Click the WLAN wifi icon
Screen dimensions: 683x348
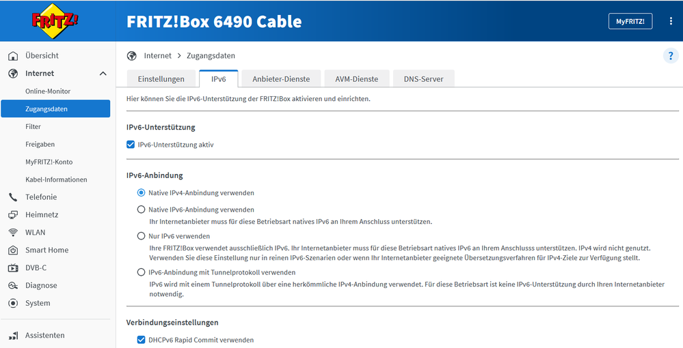point(13,233)
